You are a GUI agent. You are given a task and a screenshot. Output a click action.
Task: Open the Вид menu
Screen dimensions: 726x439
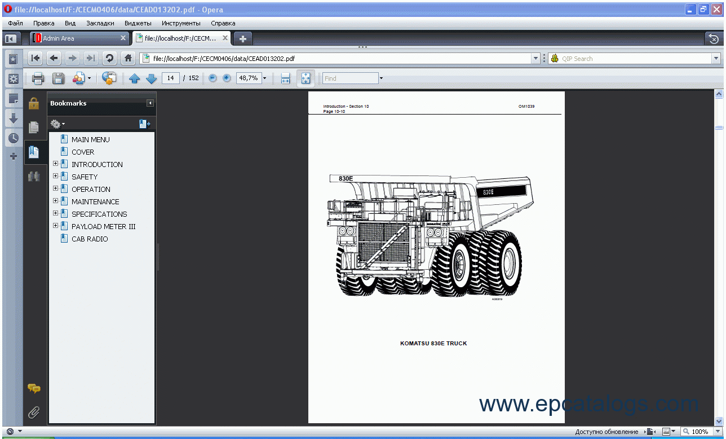[x=70, y=23]
